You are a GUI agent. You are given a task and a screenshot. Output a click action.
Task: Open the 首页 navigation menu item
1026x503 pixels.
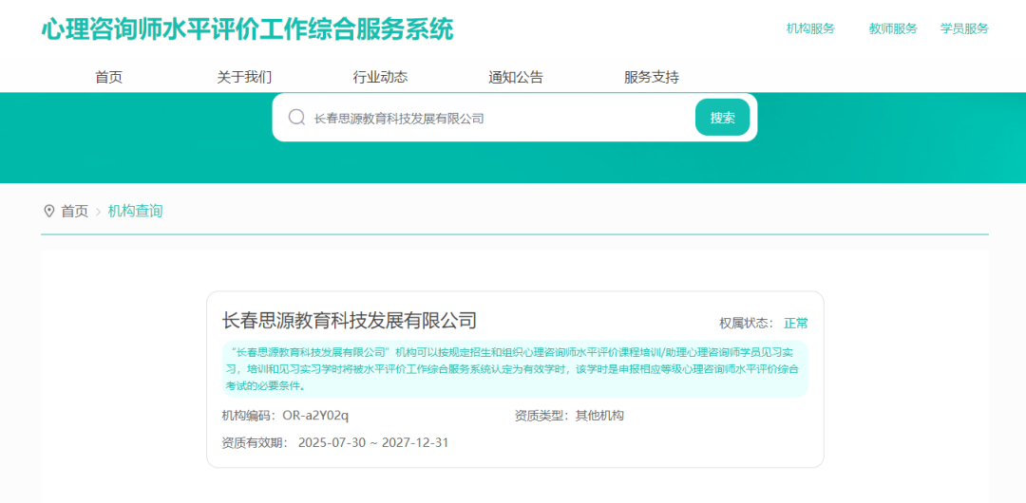(108, 77)
